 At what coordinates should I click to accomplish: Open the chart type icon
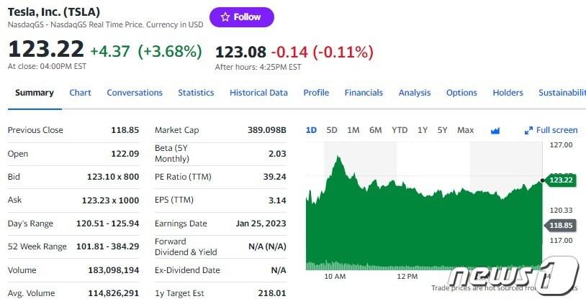tap(495, 131)
